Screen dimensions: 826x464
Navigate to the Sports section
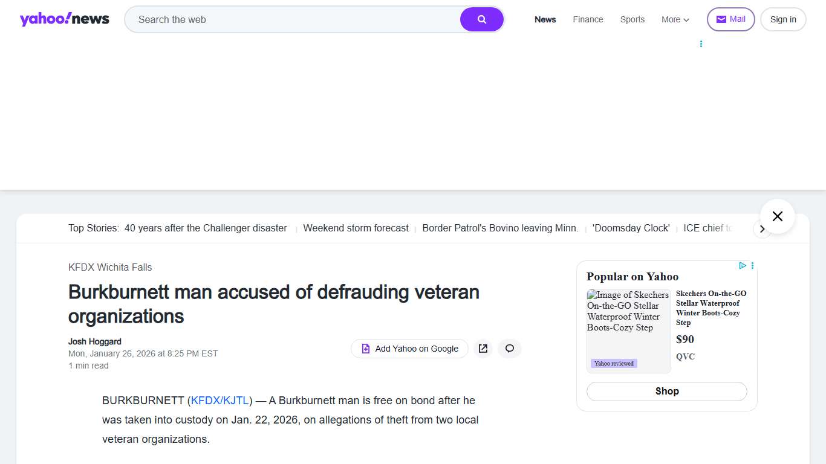click(632, 19)
